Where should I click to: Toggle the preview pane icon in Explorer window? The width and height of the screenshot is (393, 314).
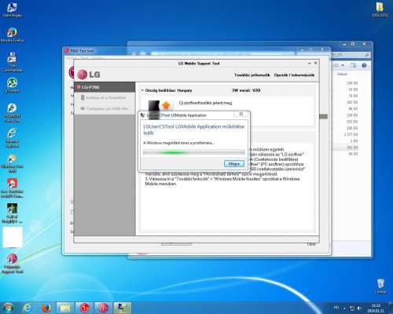(x=353, y=65)
